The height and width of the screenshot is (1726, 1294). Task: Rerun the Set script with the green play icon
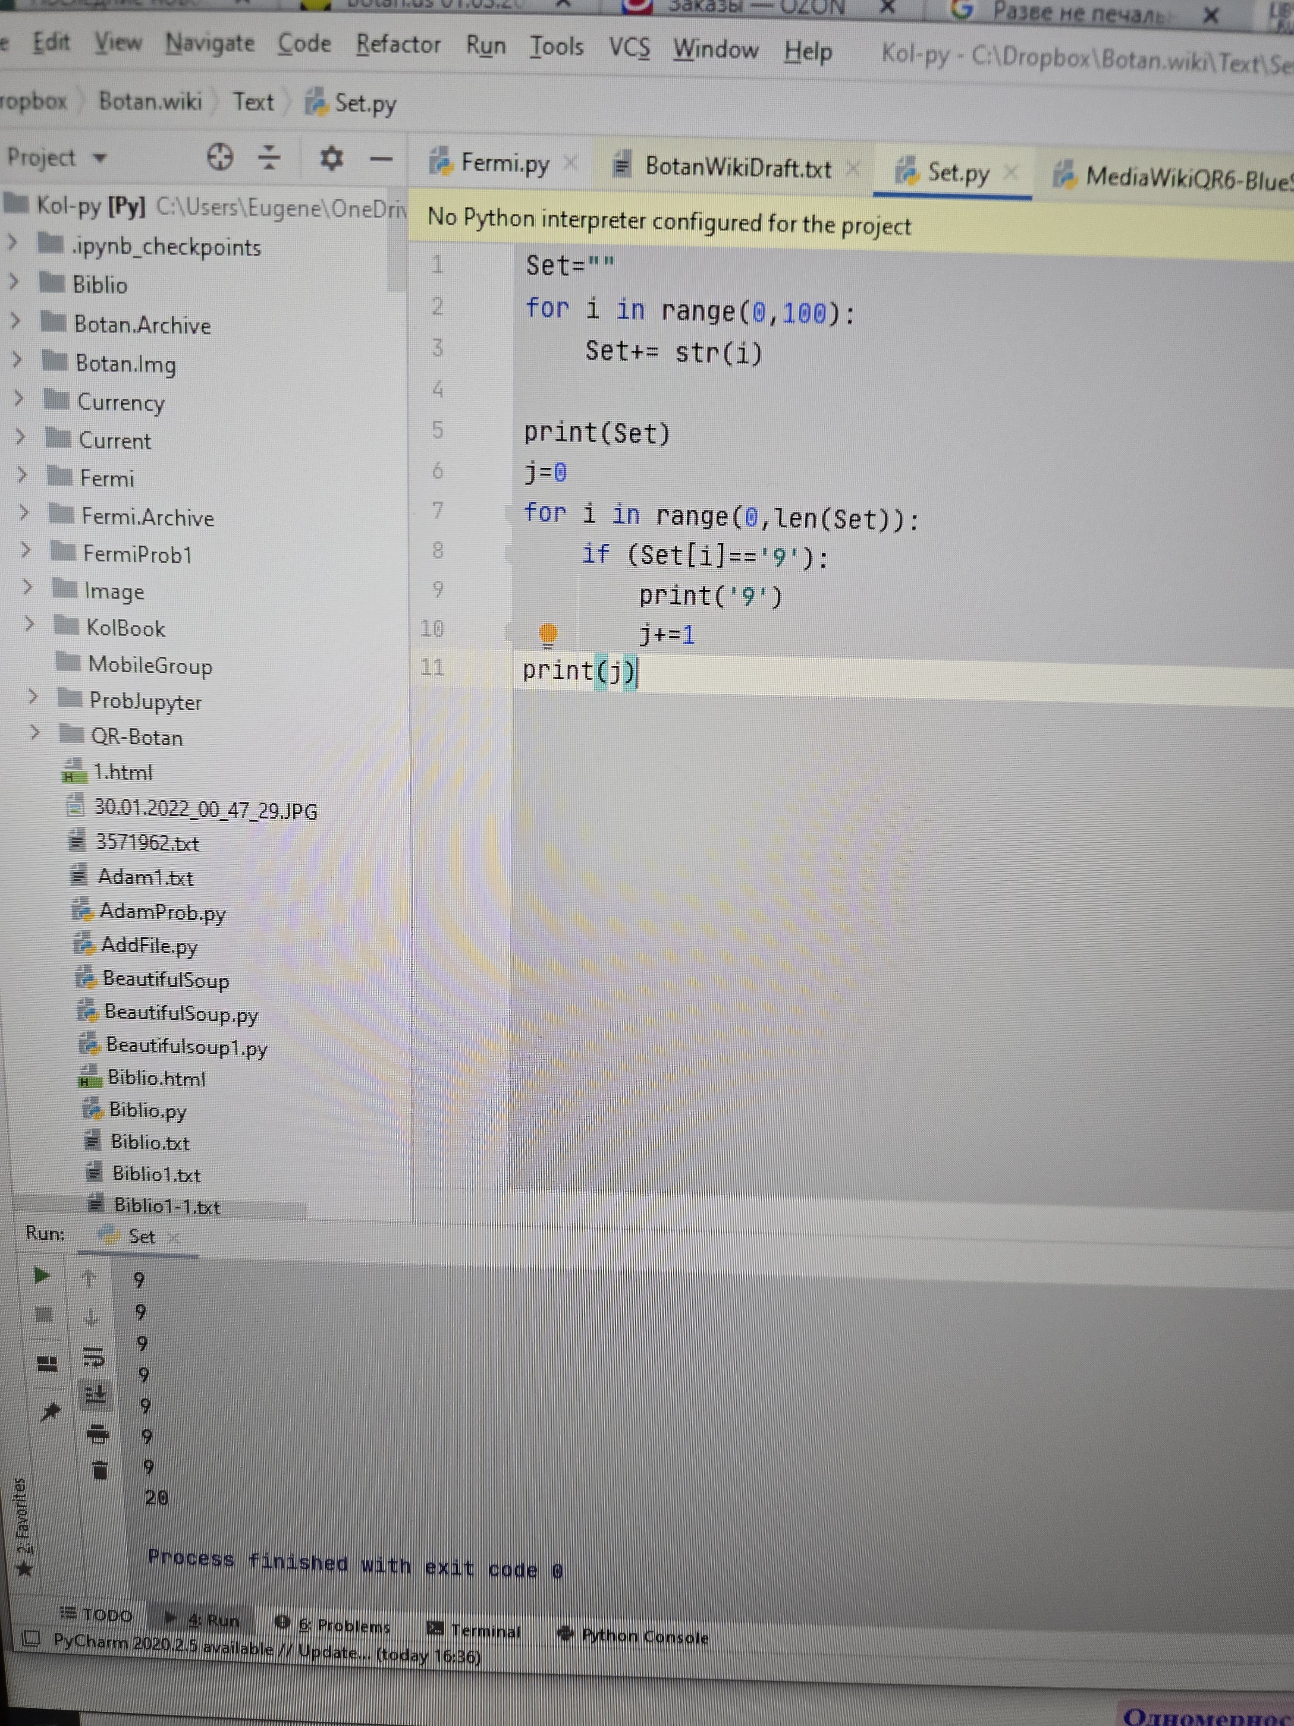[42, 1276]
